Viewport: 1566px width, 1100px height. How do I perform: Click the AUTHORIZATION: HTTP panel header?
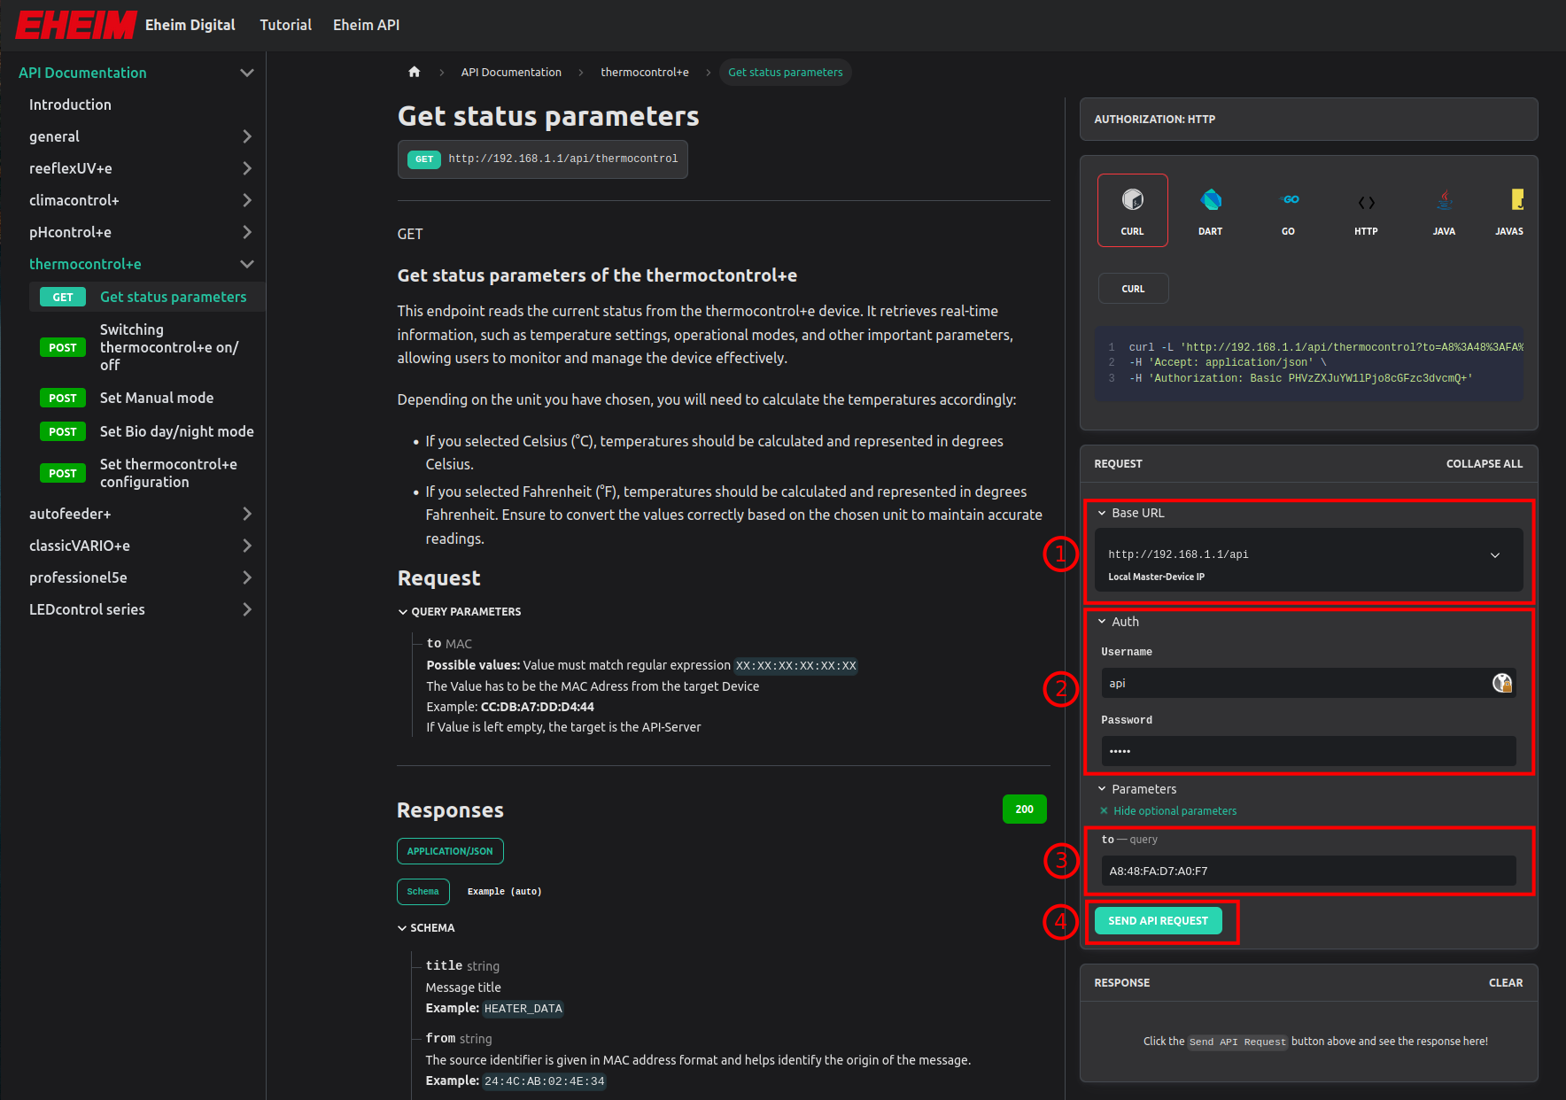(1308, 120)
